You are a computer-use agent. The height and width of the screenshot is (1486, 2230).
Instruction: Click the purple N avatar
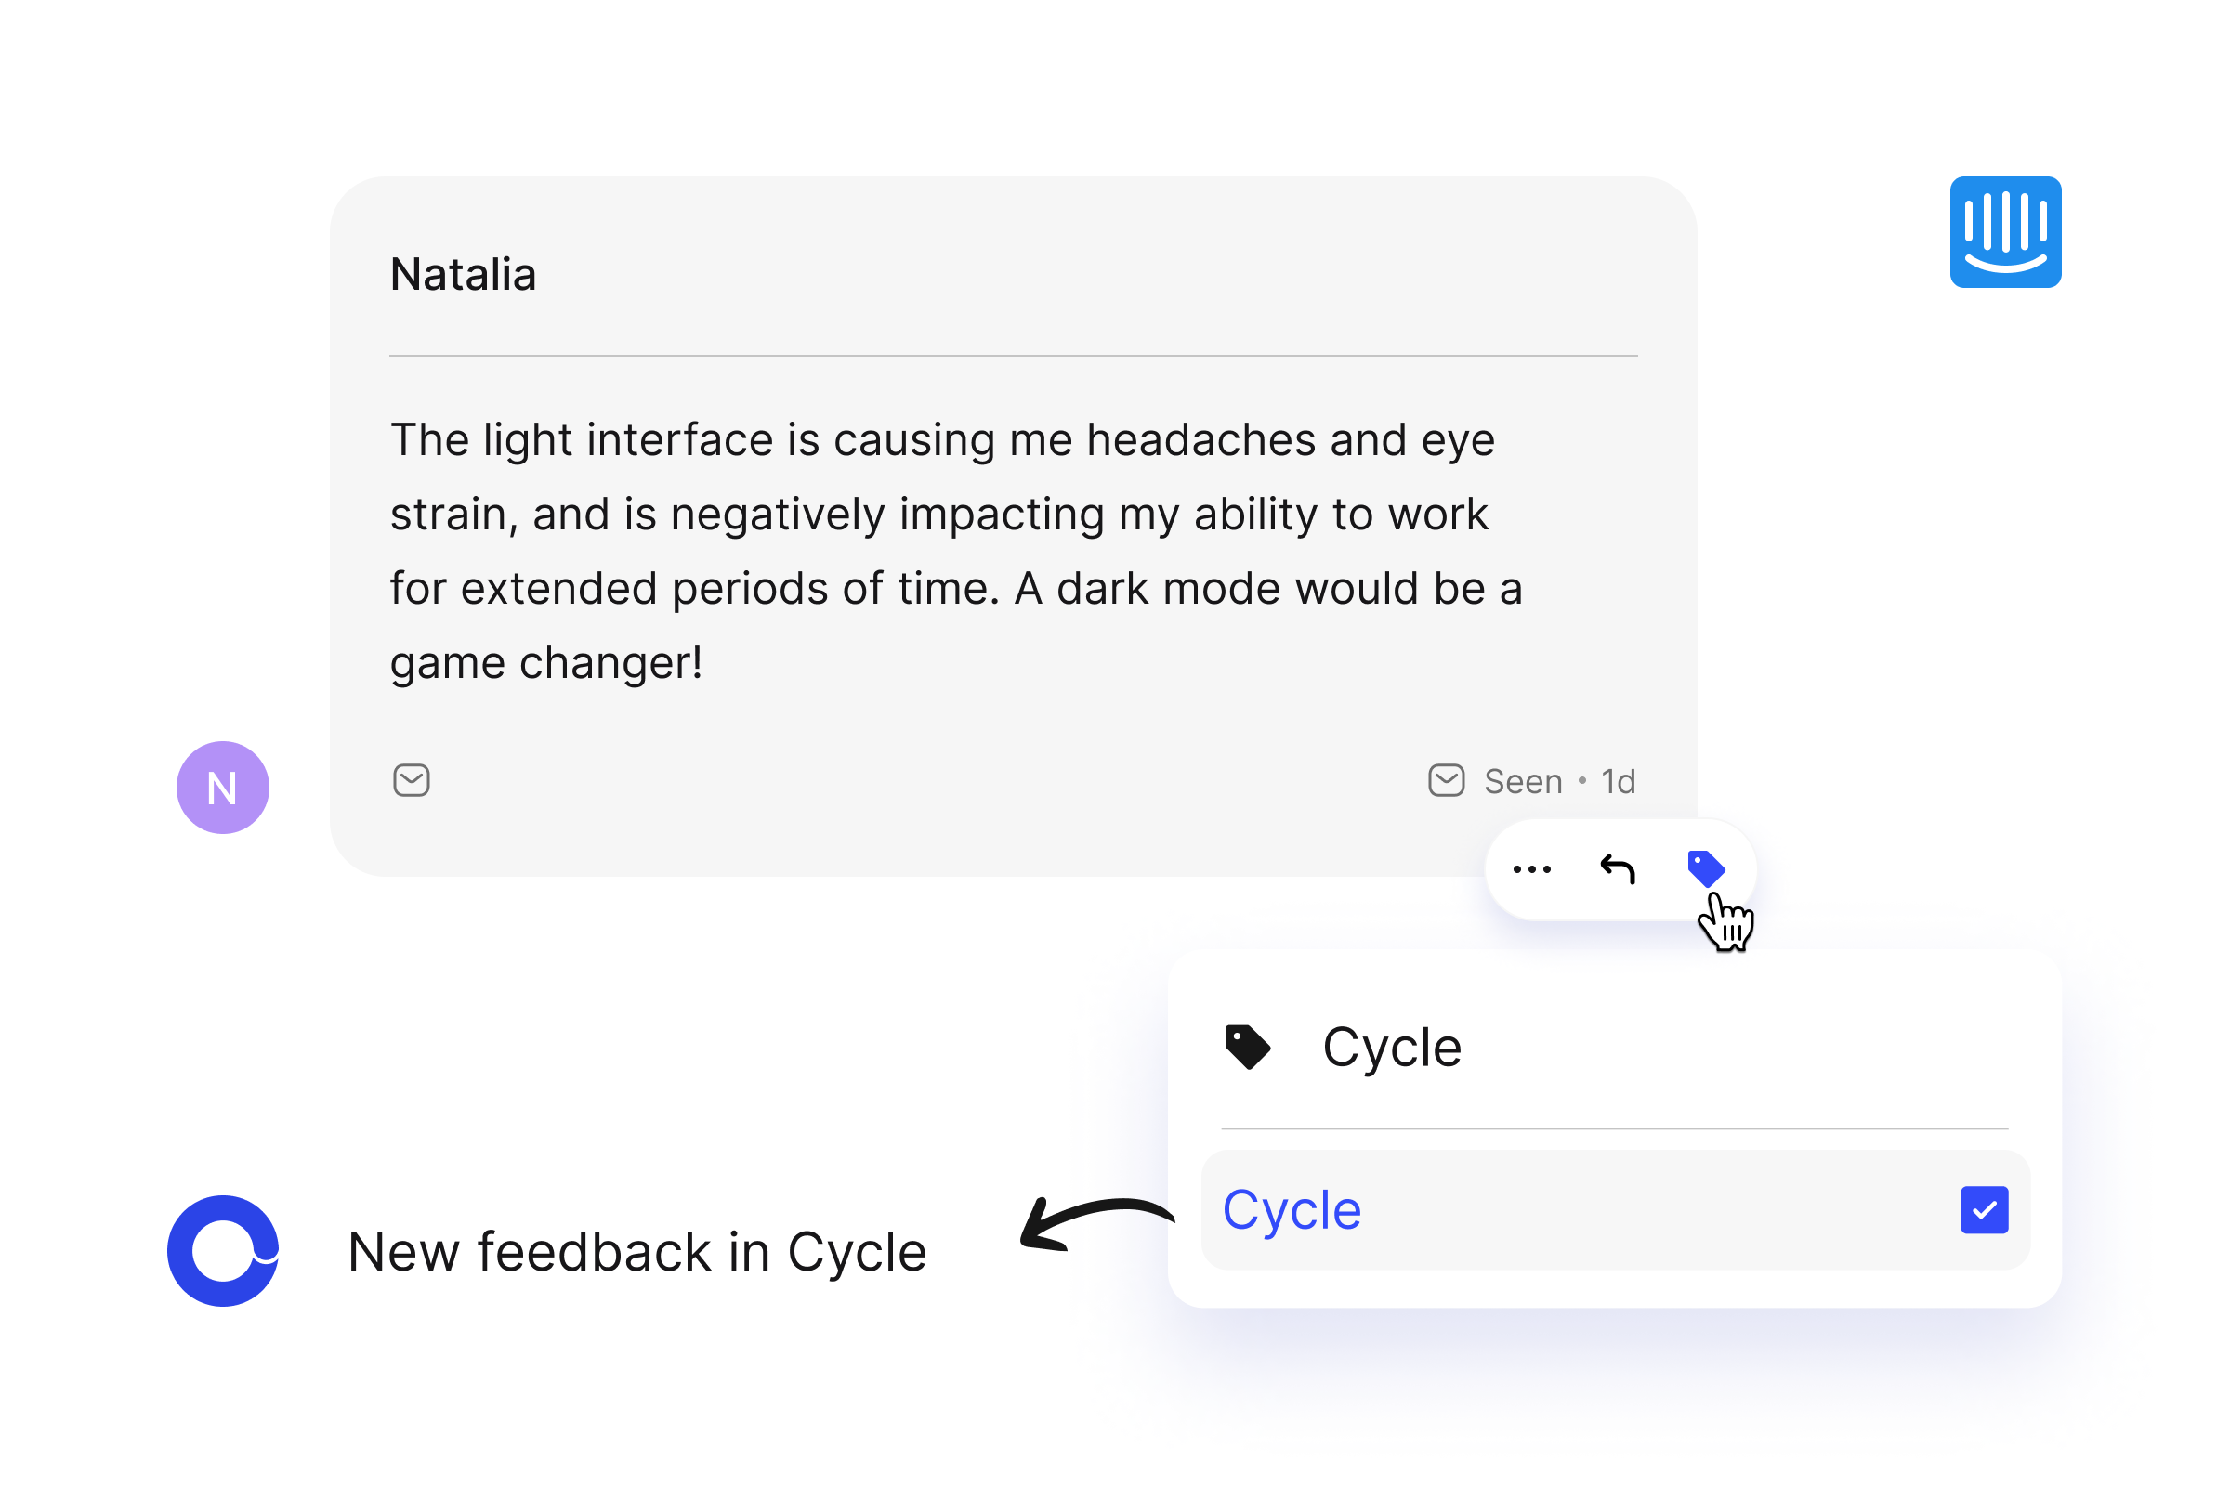(x=223, y=788)
